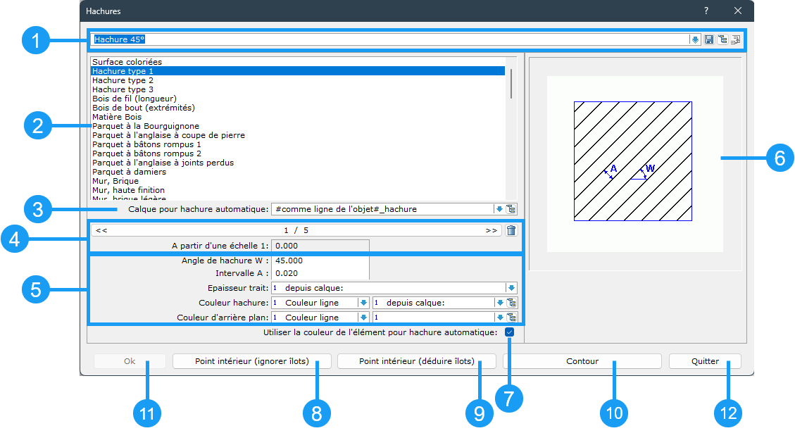The width and height of the screenshot is (795, 433).
Task: Open the tree structure icon beside the save icon
Action: tap(722, 40)
